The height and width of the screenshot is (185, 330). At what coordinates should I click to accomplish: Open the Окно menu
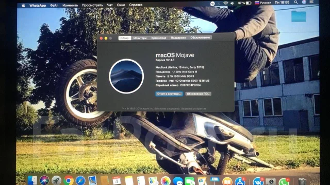pyautogui.click(x=121, y=5)
